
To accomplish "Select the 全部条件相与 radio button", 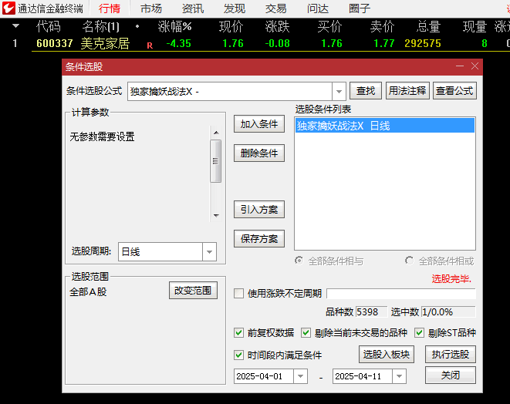I will (299, 261).
